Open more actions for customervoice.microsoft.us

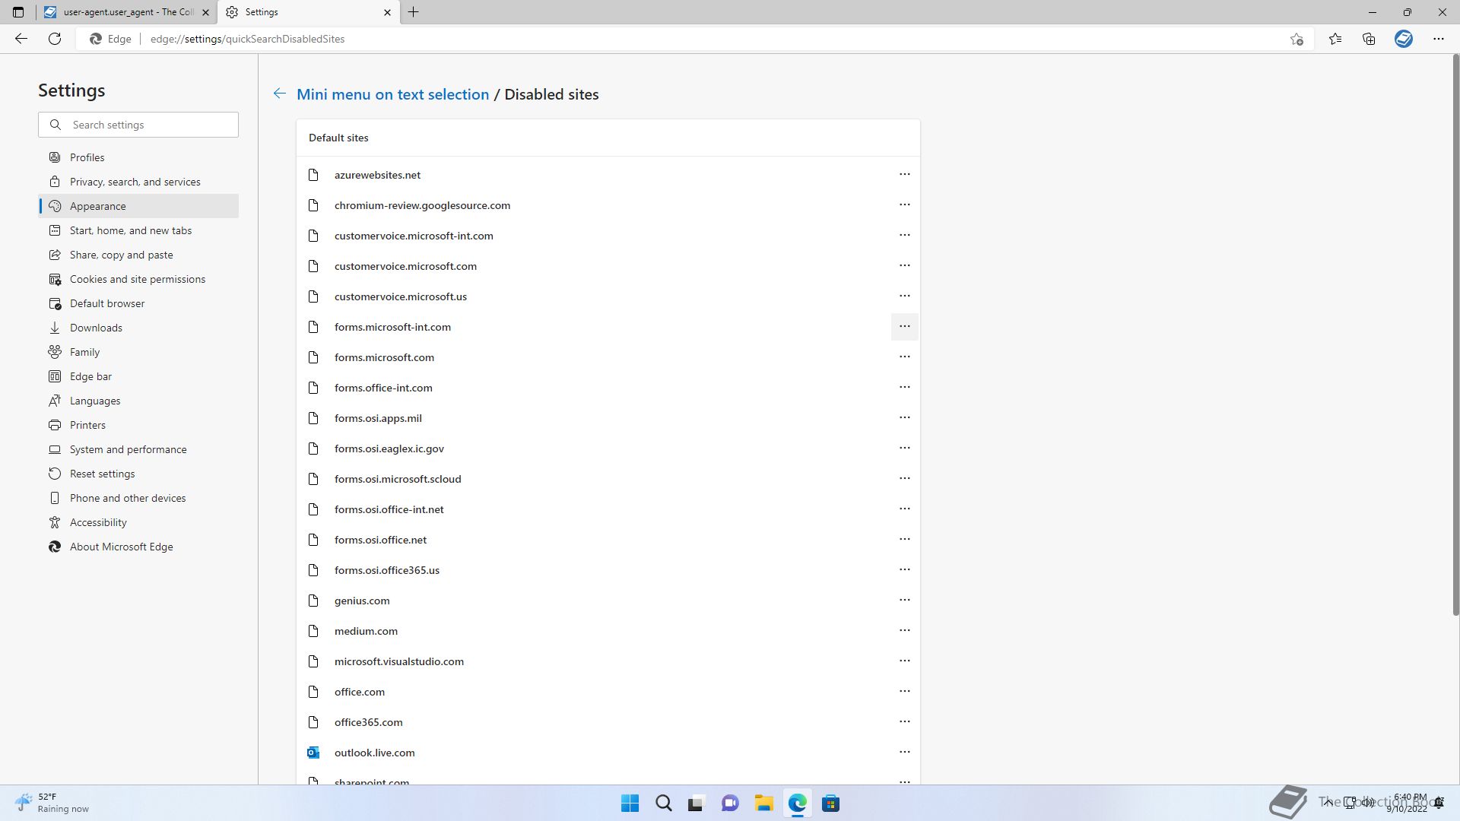[x=904, y=296]
